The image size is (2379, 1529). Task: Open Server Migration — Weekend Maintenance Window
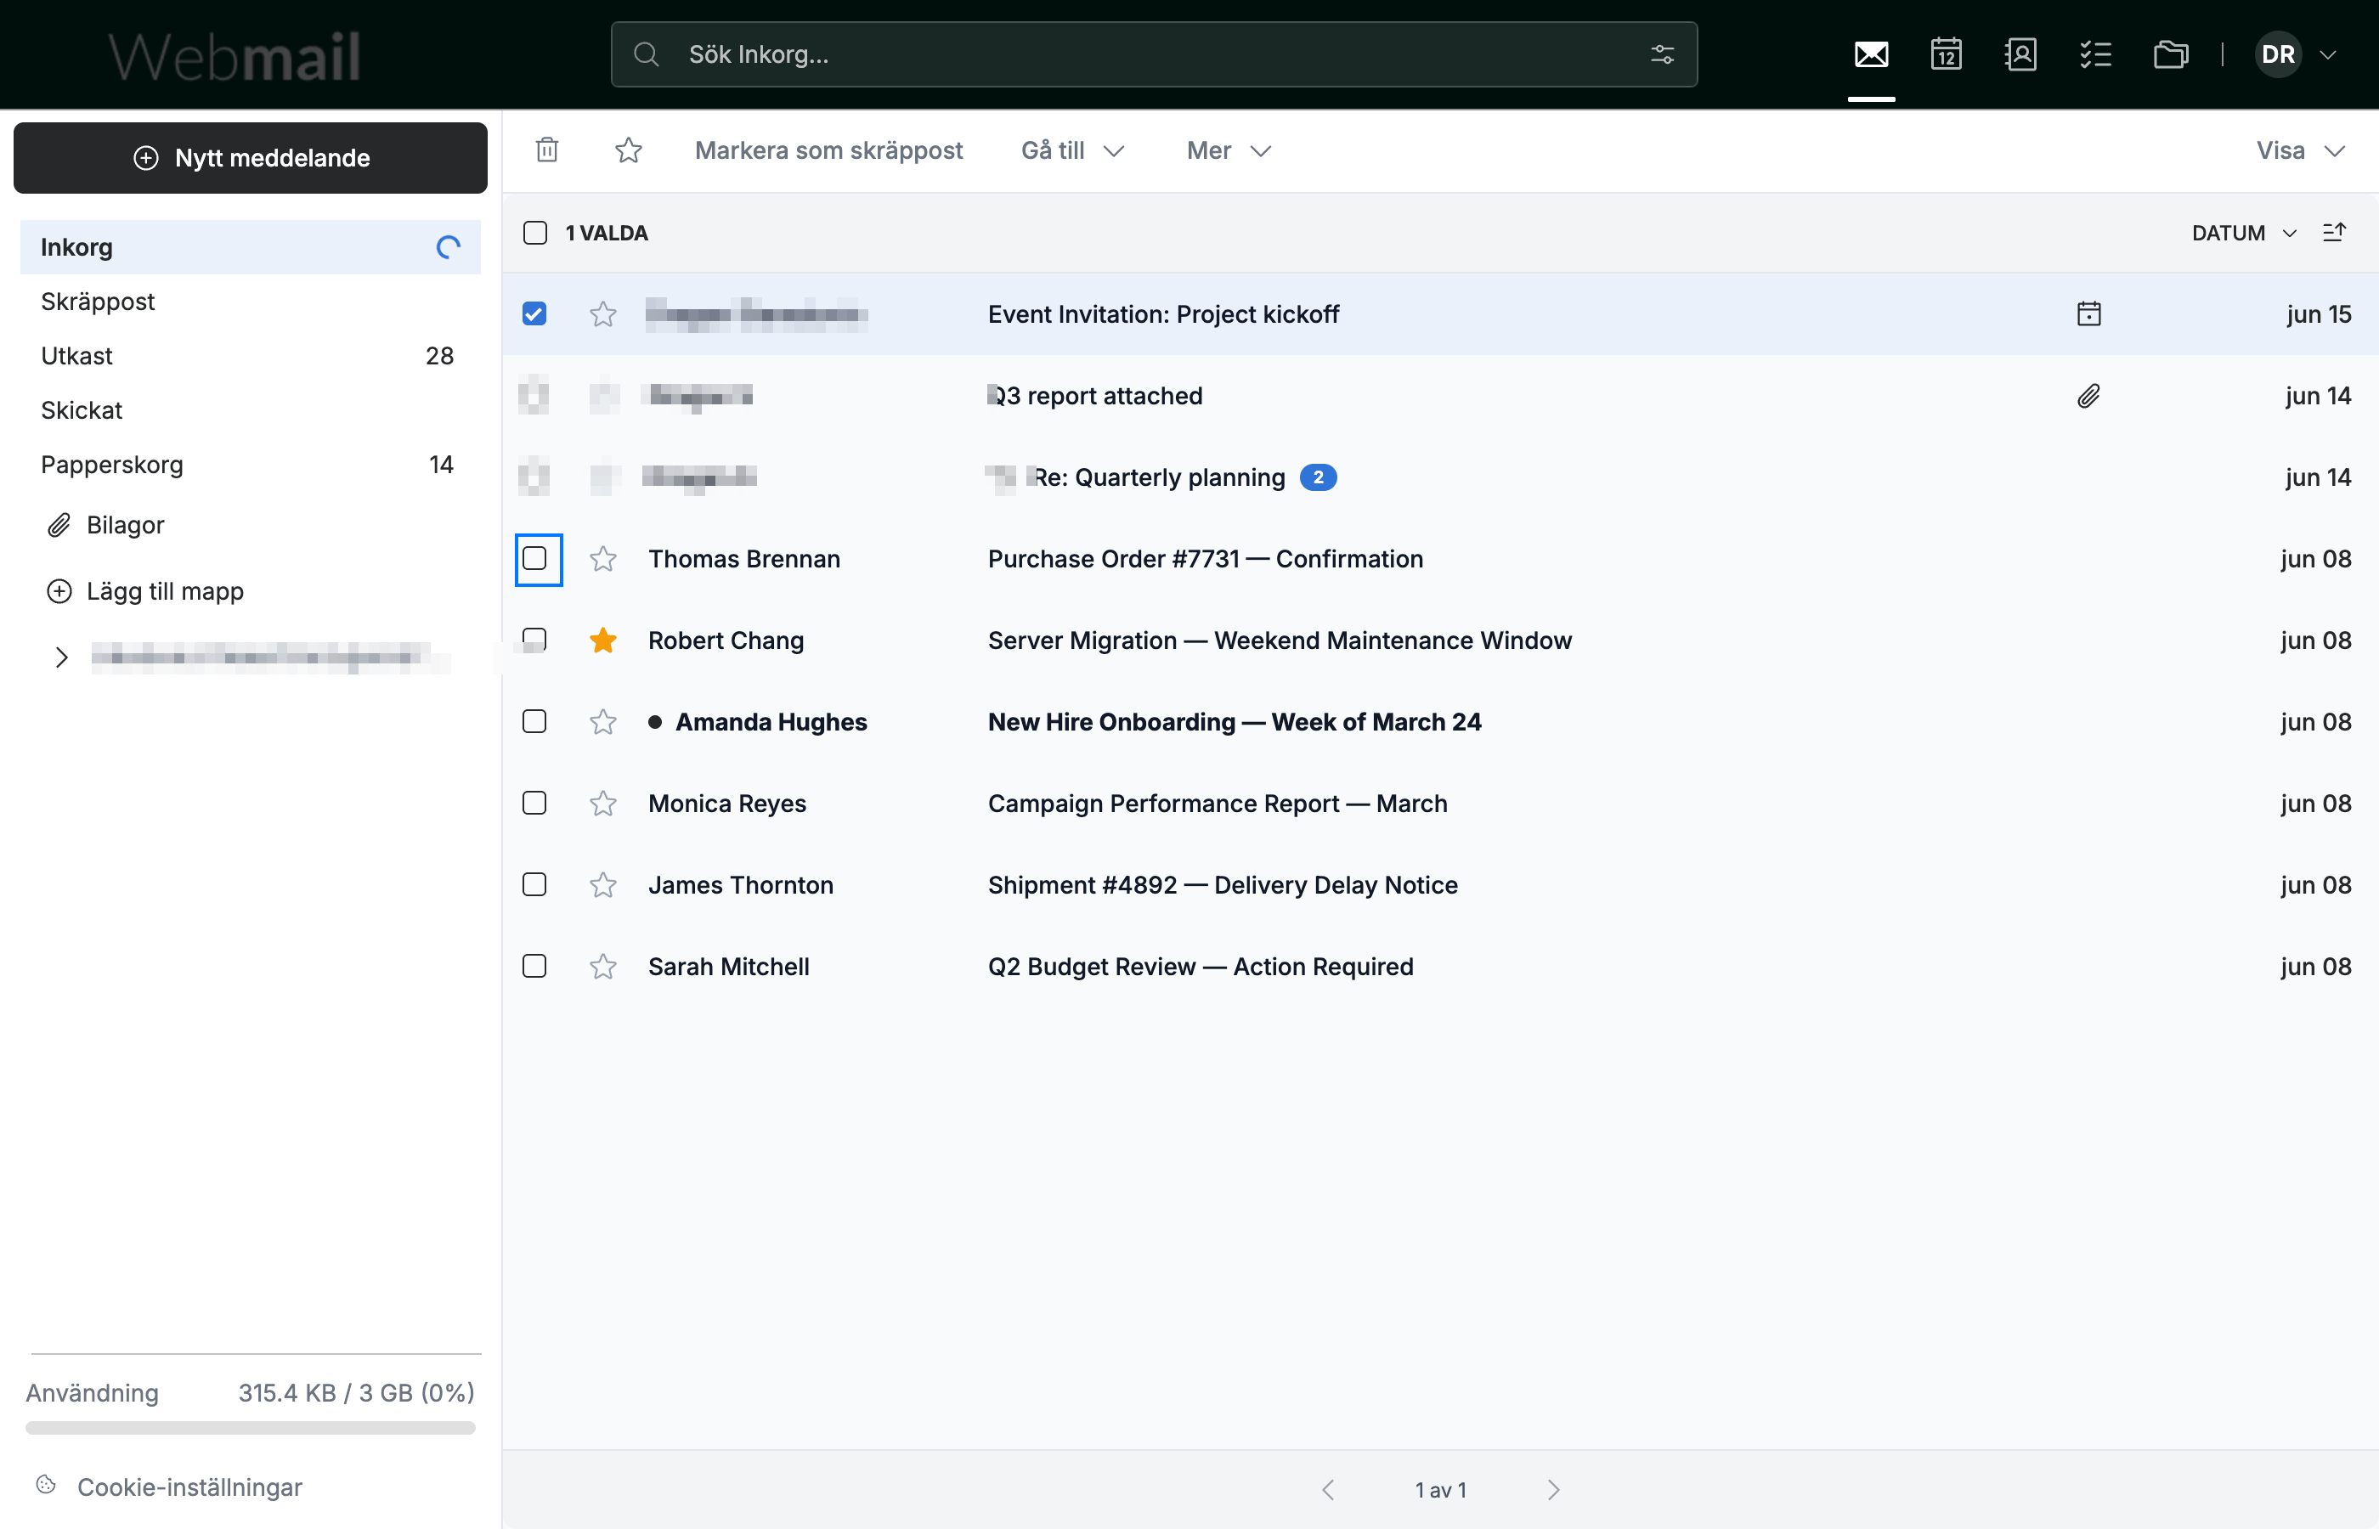(x=1439, y=640)
